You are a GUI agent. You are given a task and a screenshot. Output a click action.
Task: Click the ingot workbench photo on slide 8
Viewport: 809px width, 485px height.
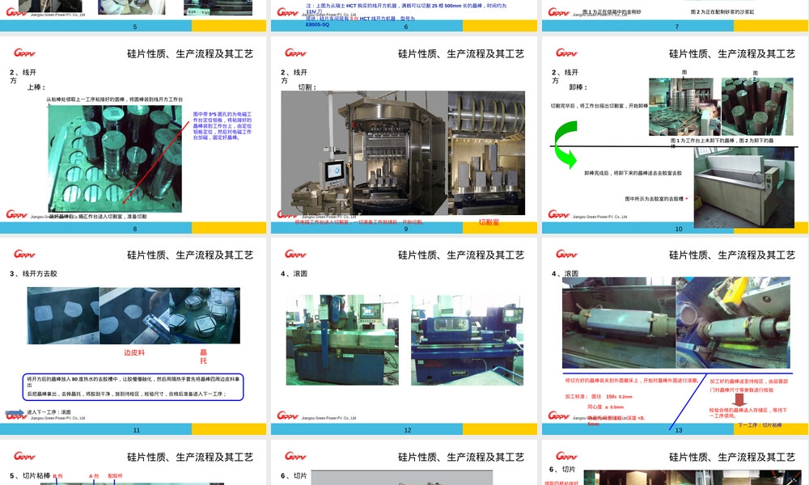(115, 158)
